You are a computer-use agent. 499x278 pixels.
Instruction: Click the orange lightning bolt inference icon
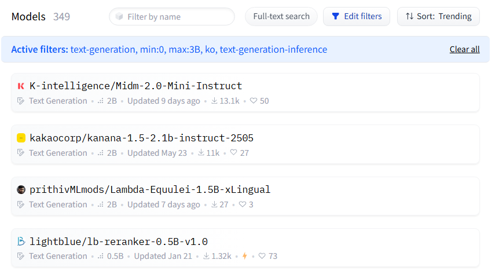point(245,256)
